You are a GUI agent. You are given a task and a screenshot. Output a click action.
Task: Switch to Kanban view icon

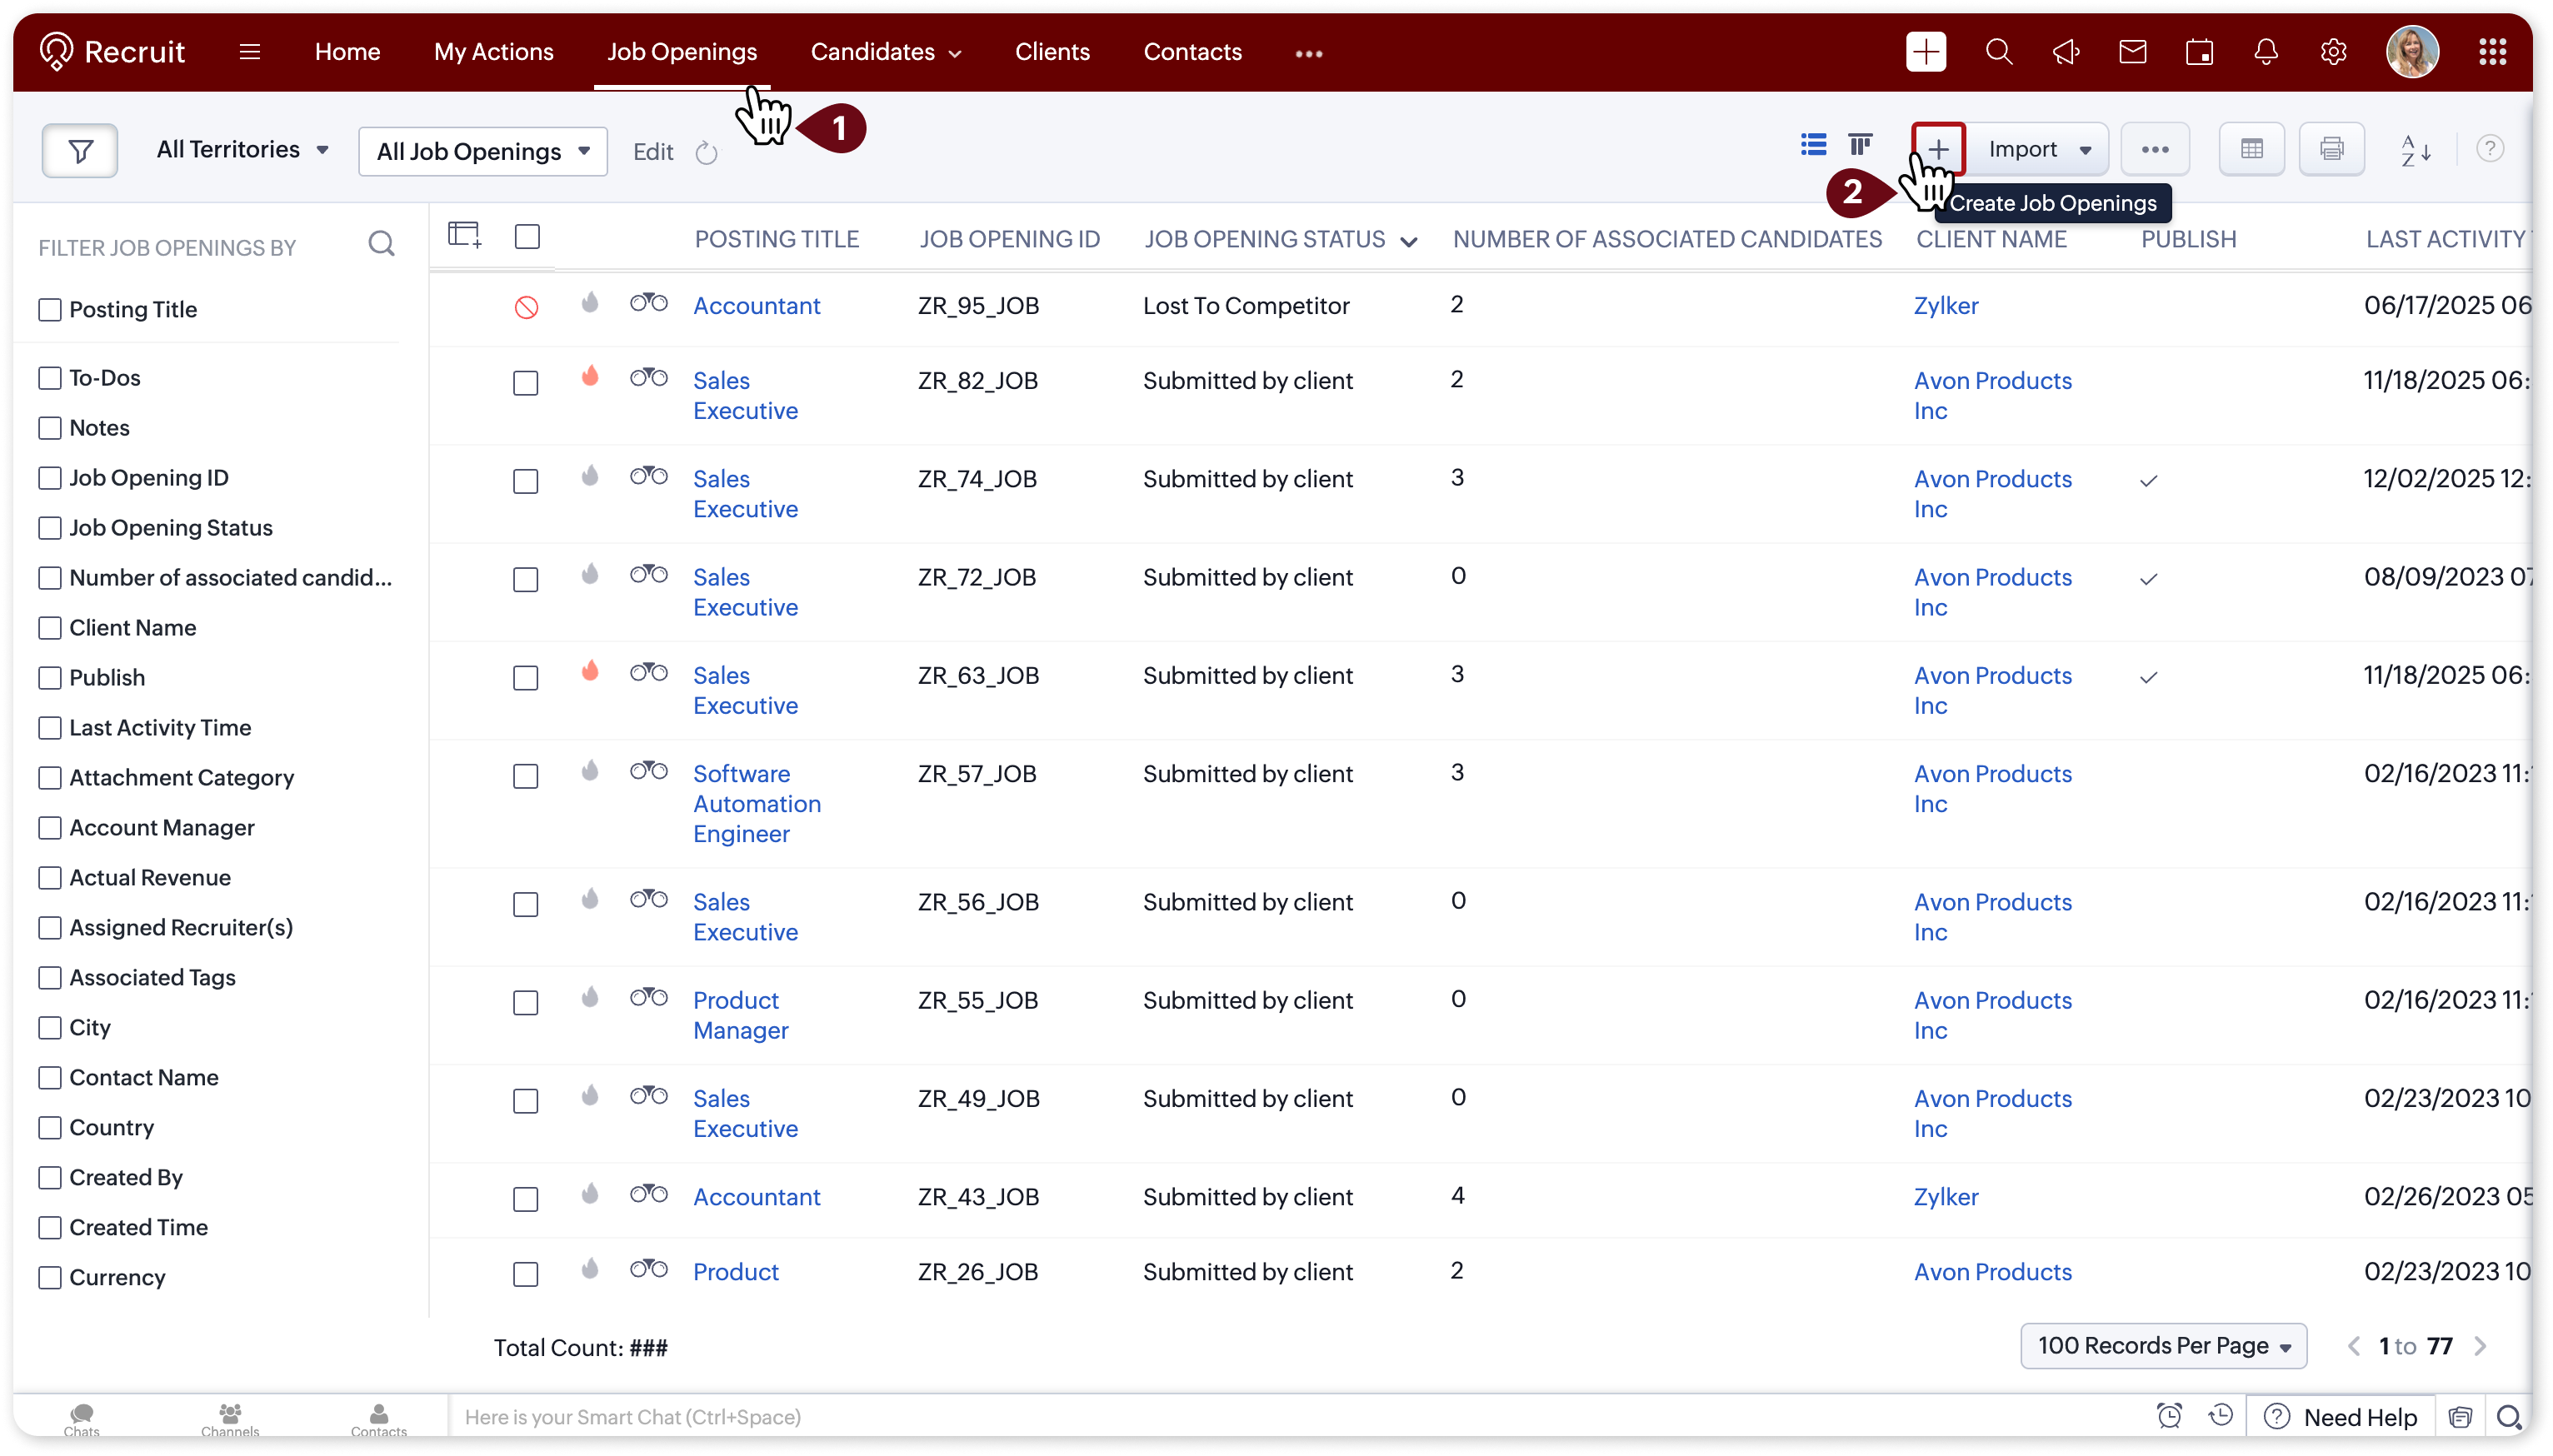point(1860,146)
